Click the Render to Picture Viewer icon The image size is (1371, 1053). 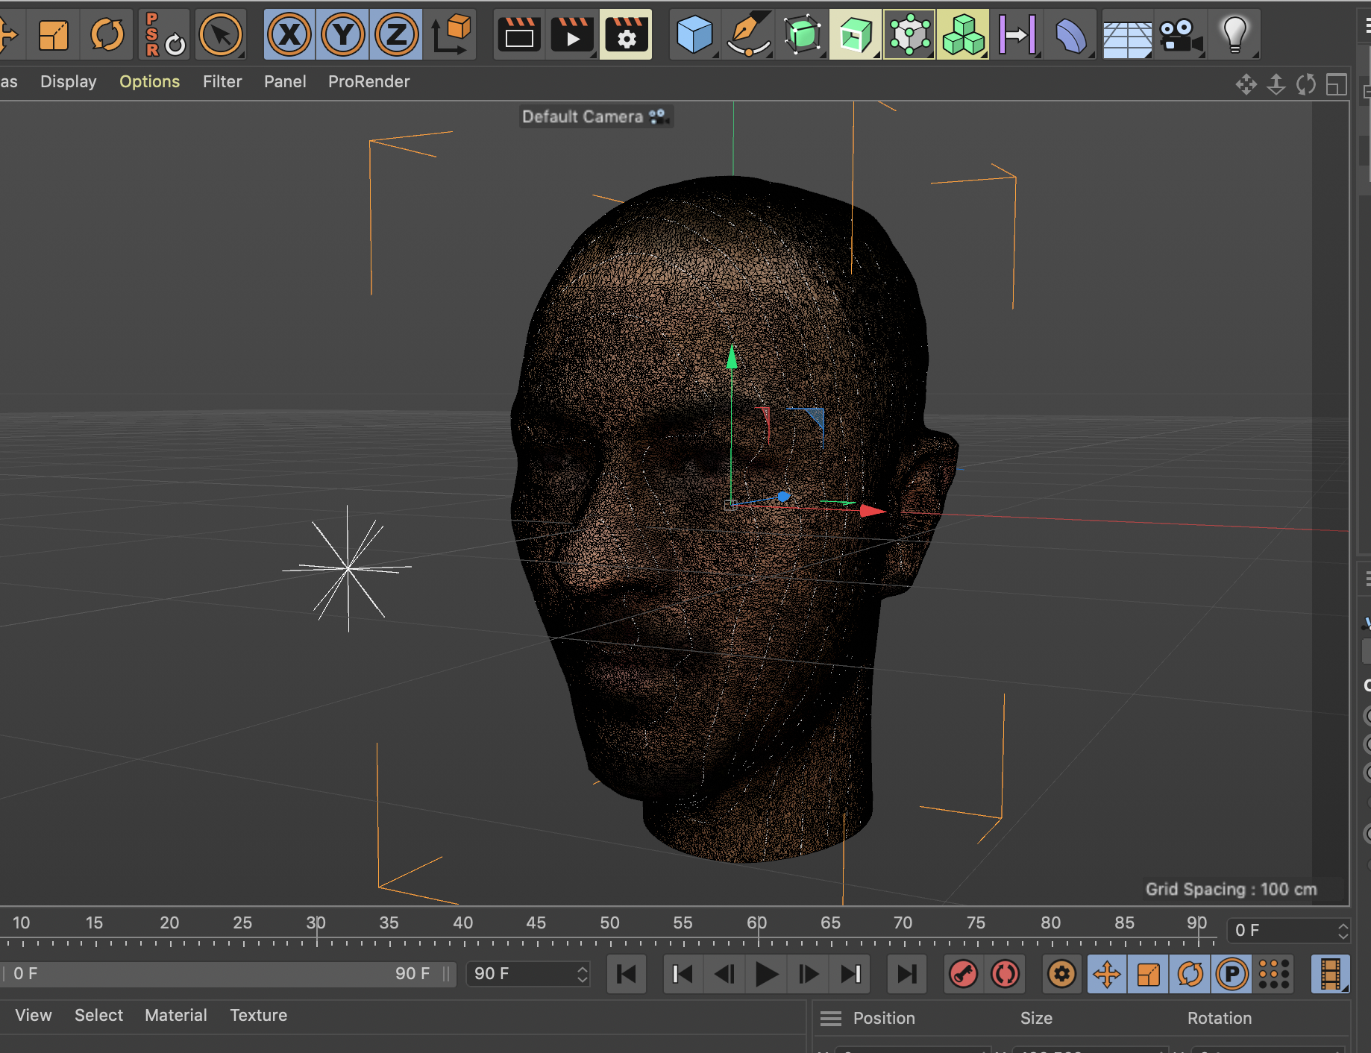click(572, 34)
